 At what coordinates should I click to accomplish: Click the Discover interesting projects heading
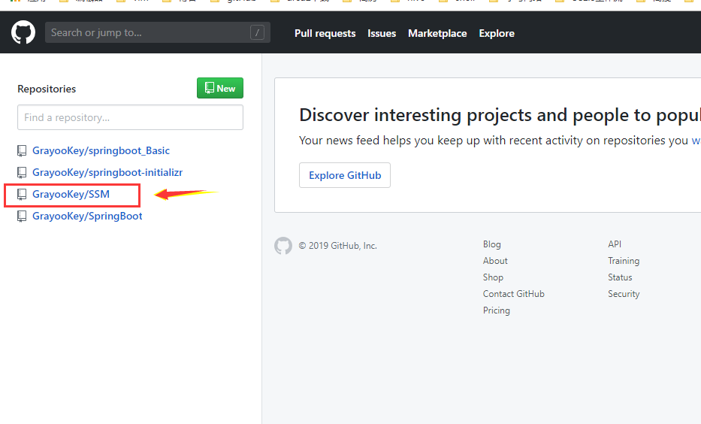[500, 115]
